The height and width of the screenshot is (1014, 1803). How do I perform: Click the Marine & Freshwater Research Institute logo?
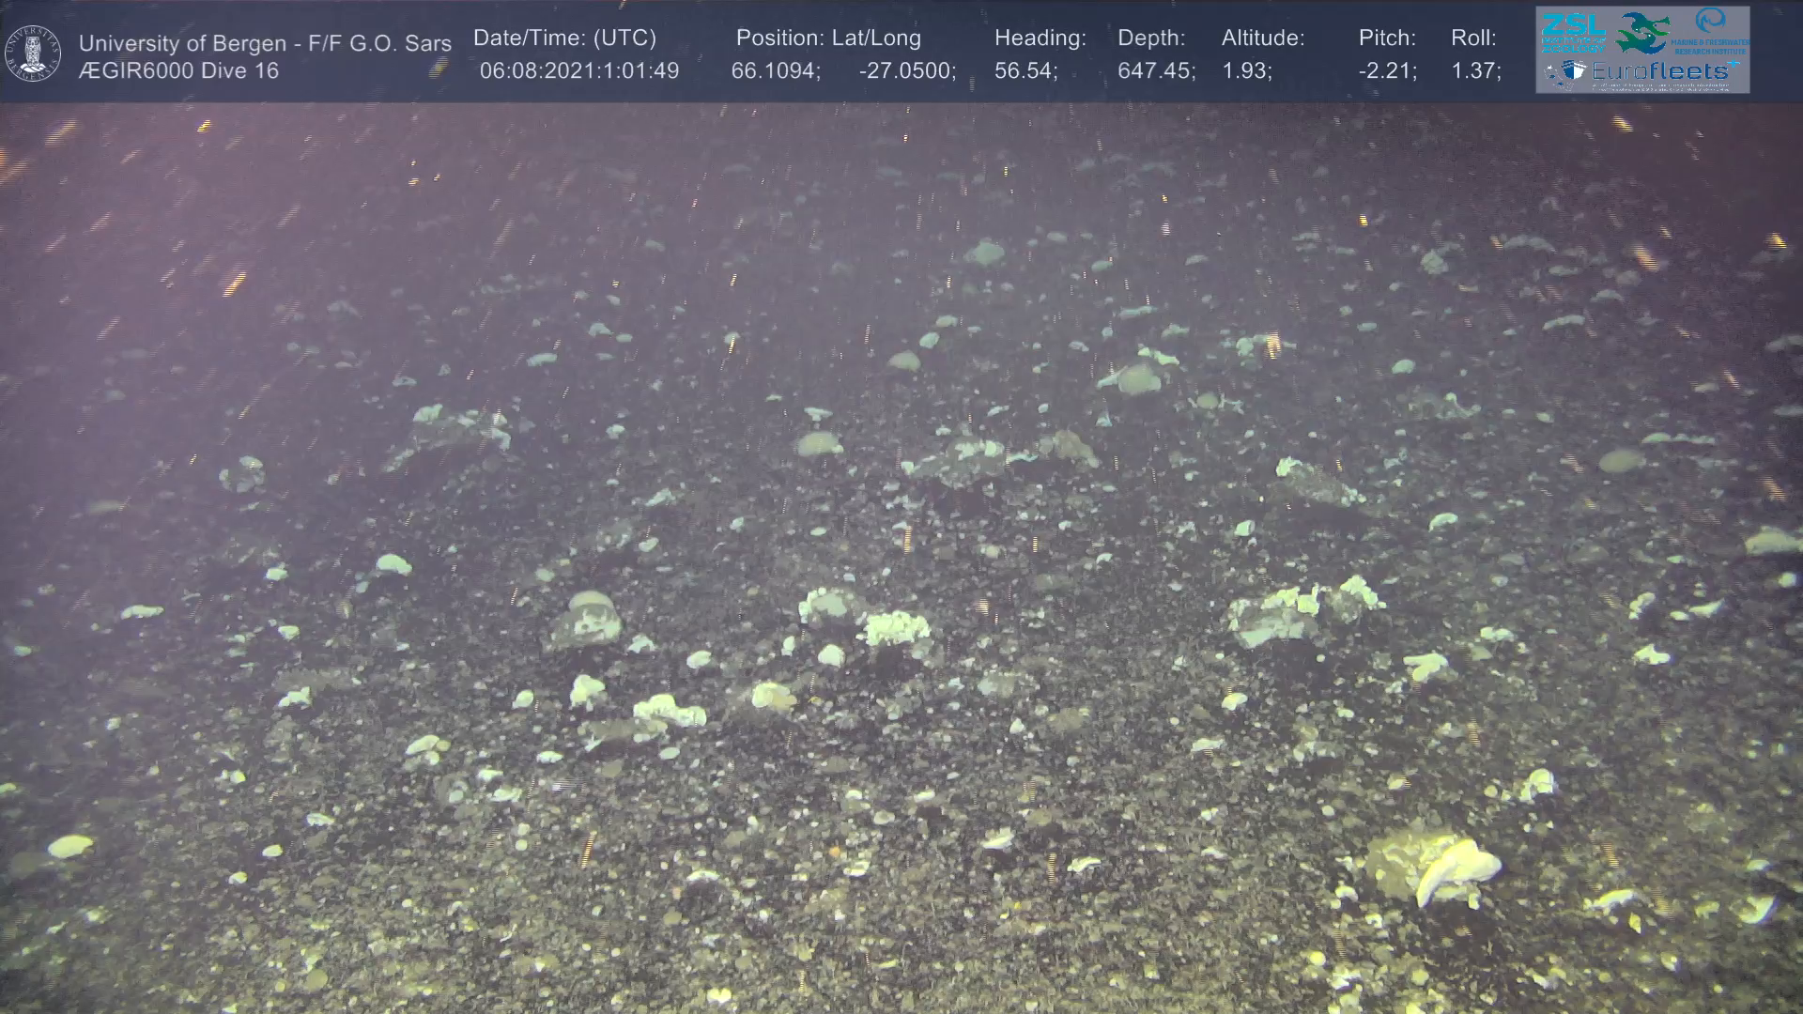(x=1712, y=31)
